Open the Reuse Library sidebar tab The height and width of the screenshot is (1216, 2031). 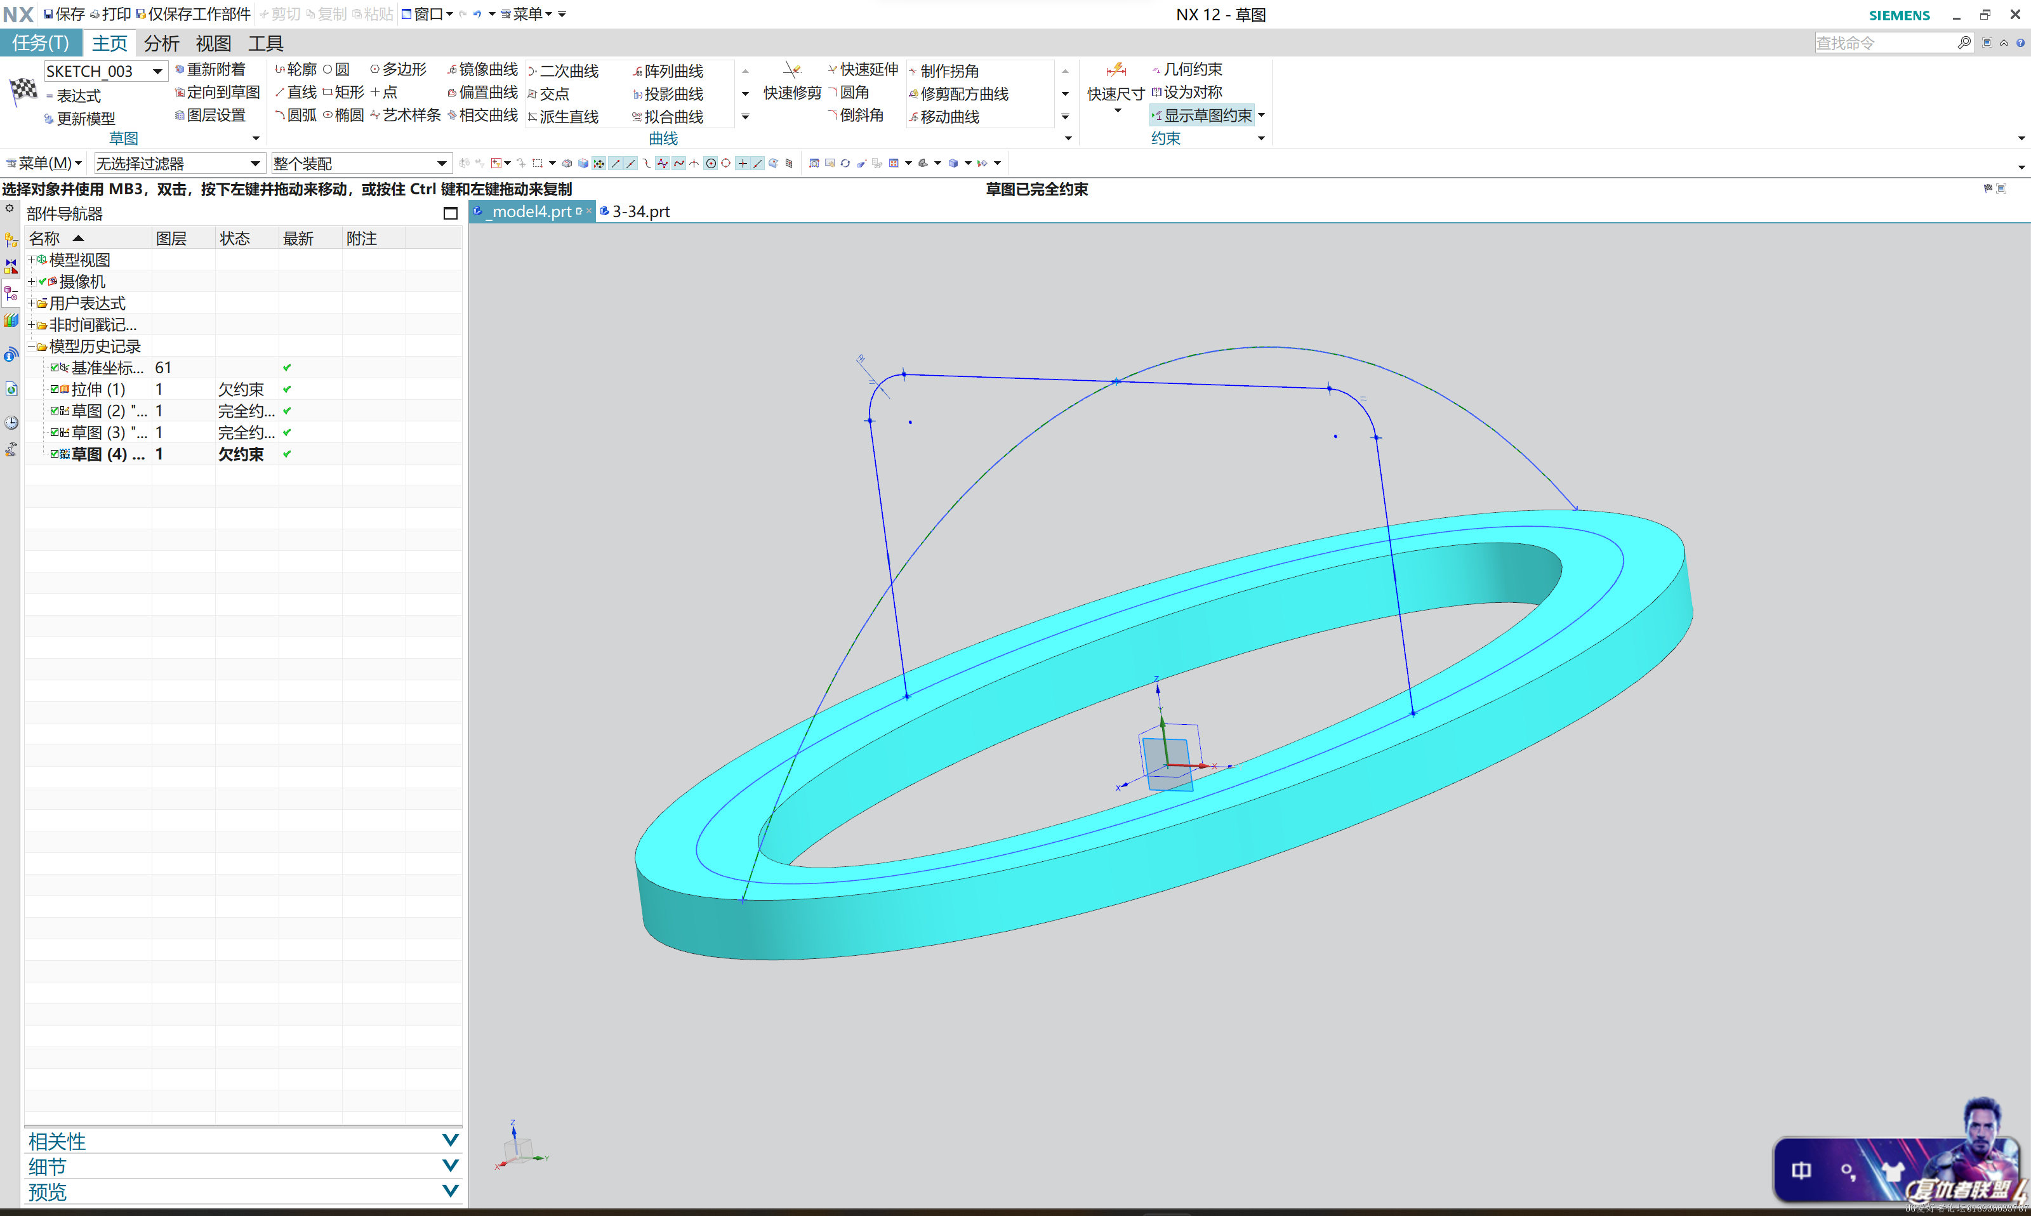pyautogui.click(x=11, y=320)
